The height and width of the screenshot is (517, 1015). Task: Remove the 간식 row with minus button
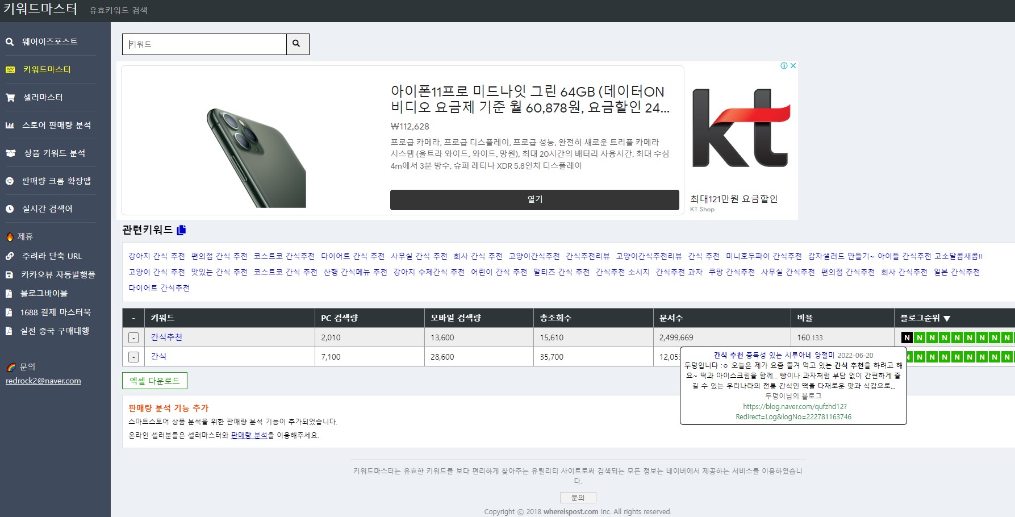point(133,357)
